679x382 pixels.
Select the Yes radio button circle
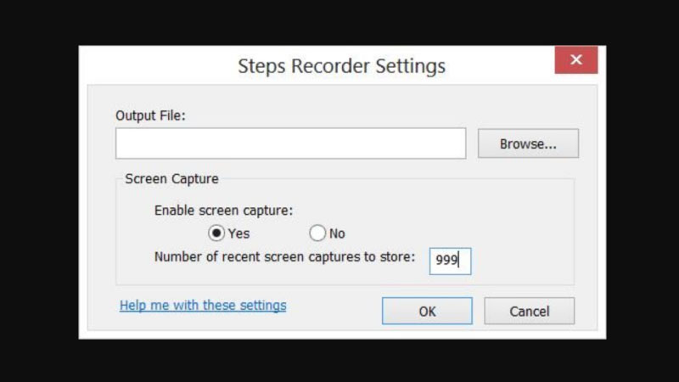click(216, 233)
